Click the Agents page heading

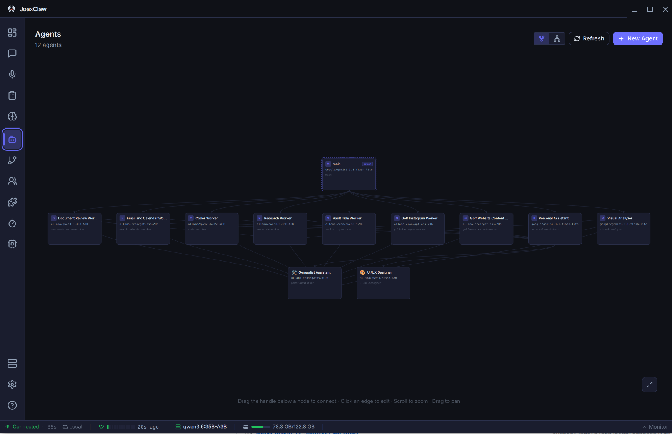[x=48, y=34]
